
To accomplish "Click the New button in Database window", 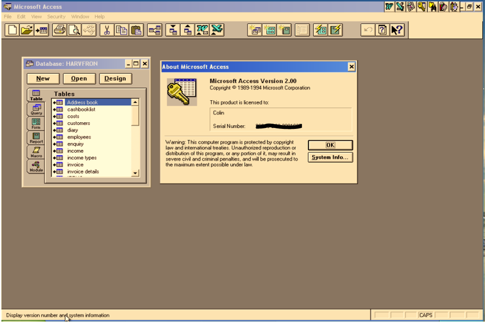I will coord(43,78).
